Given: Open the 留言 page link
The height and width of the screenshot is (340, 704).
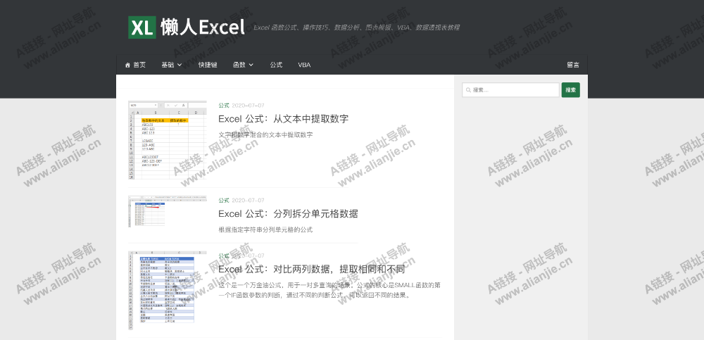Looking at the screenshot, I should tap(573, 65).
